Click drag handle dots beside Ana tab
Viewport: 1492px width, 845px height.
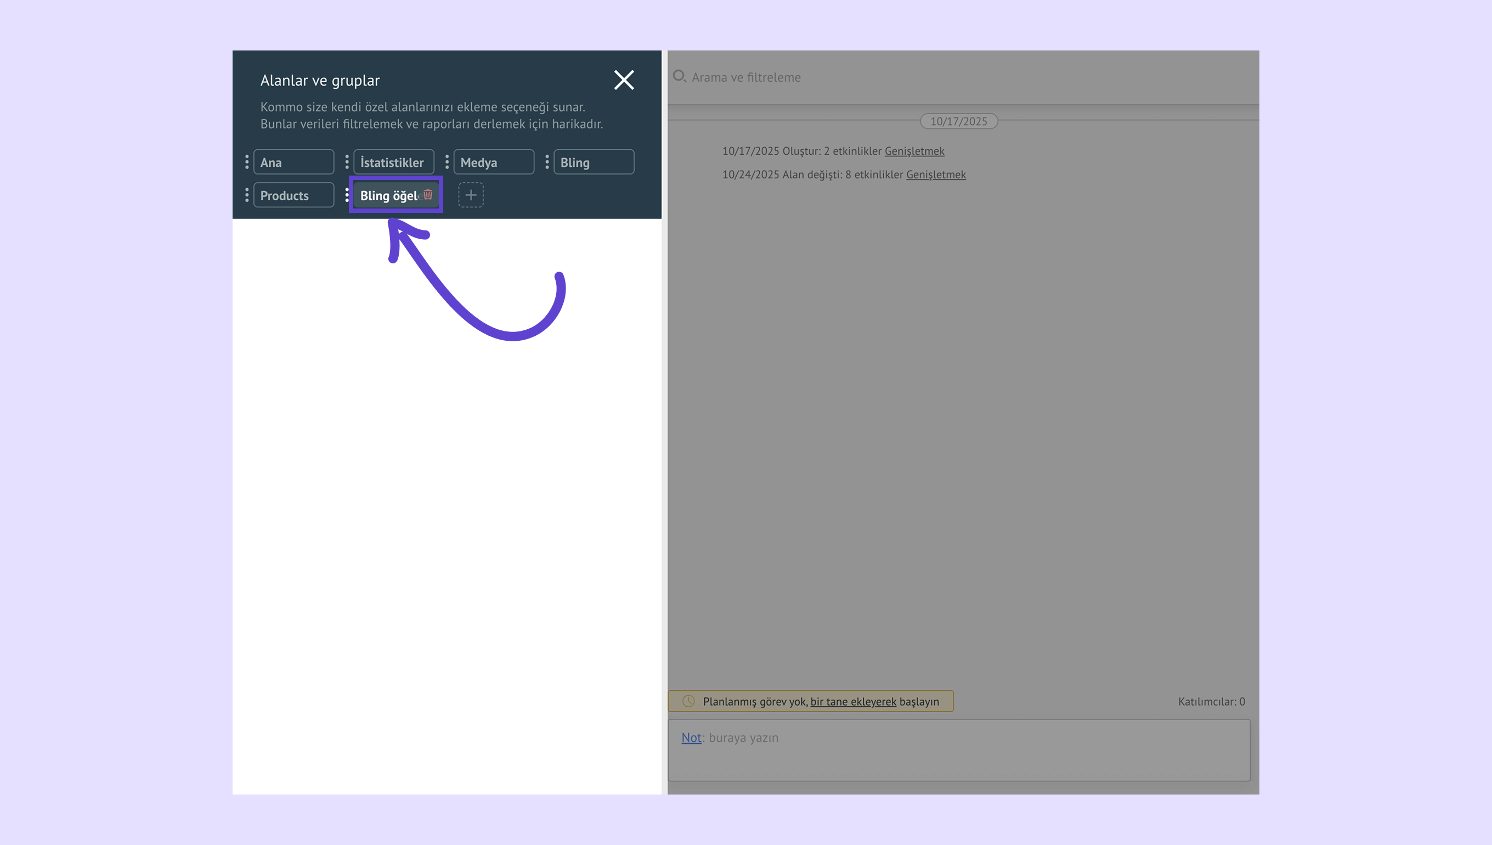pyautogui.click(x=247, y=162)
